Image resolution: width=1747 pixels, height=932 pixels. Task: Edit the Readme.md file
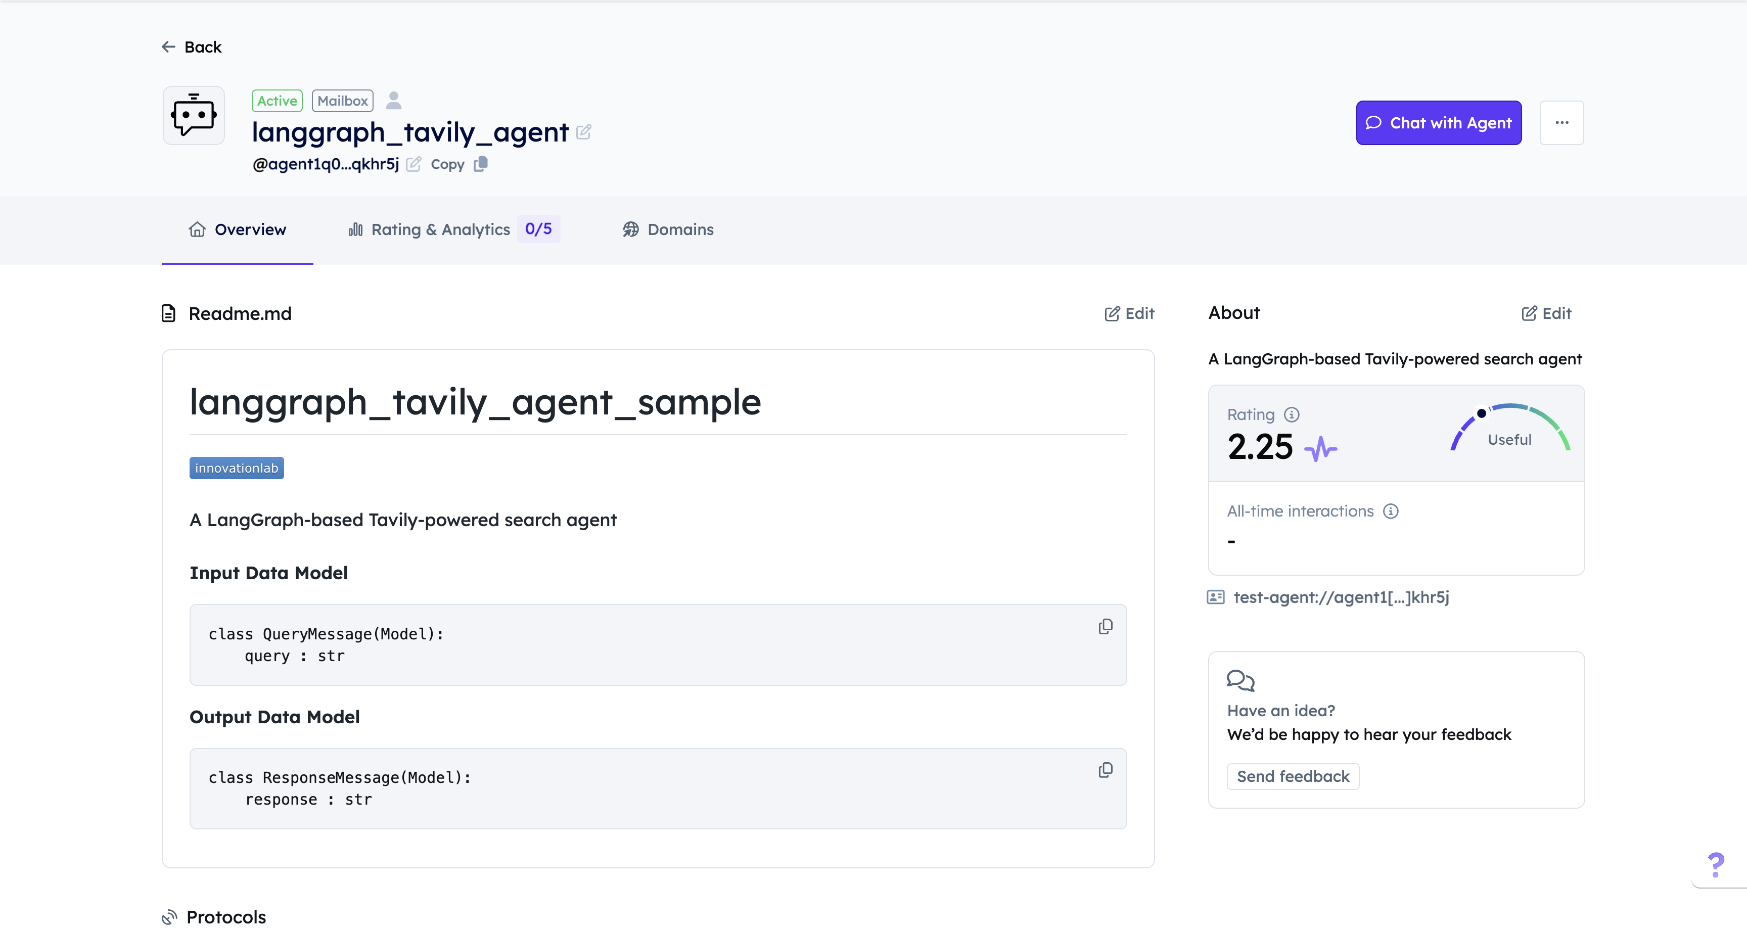[x=1129, y=313]
